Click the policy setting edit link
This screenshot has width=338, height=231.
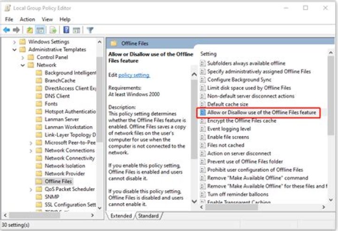click(x=134, y=75)
